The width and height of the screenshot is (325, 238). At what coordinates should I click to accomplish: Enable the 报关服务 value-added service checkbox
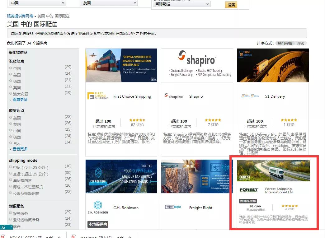click(11, 213)
